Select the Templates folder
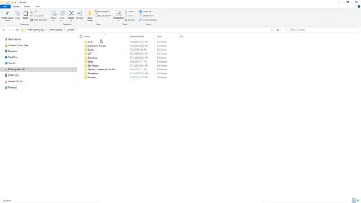The image size is (361, 203). coord(93,73)
